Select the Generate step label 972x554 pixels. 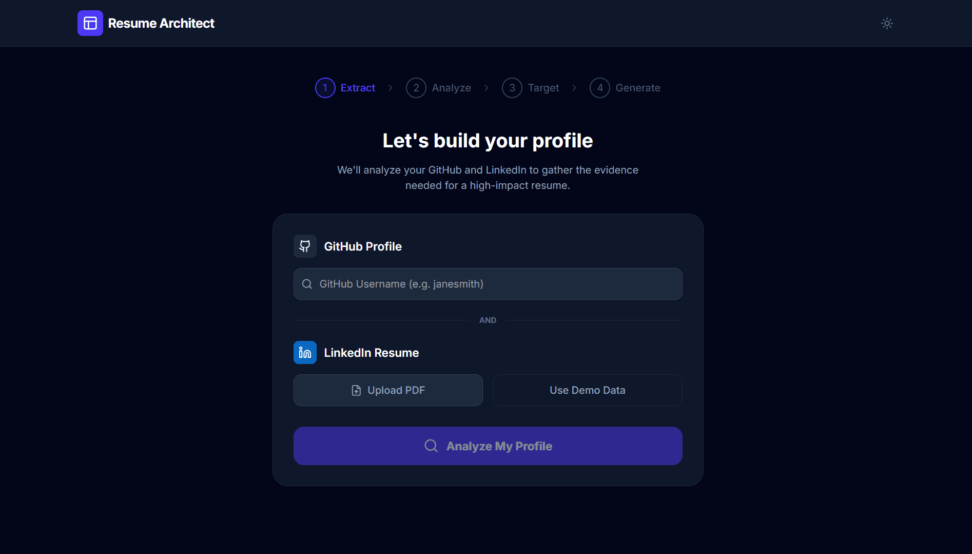click(638, 88)
